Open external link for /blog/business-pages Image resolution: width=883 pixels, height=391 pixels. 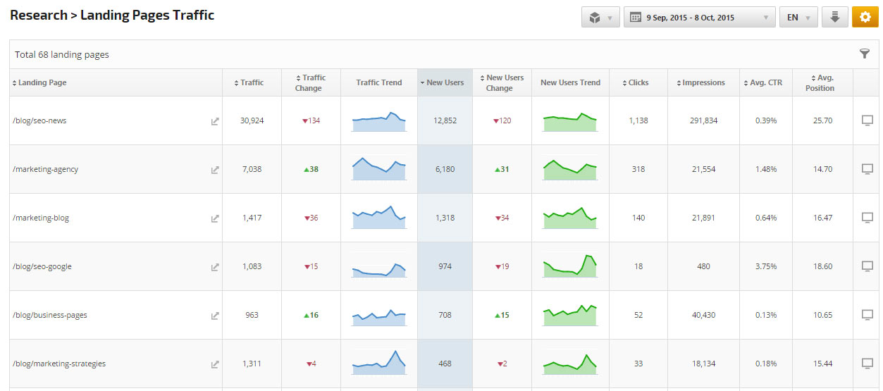(x=215, y=316)
